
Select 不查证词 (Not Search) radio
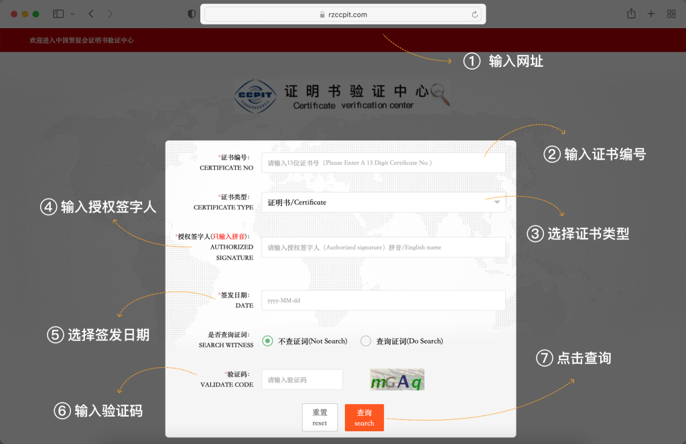point(267,341)
